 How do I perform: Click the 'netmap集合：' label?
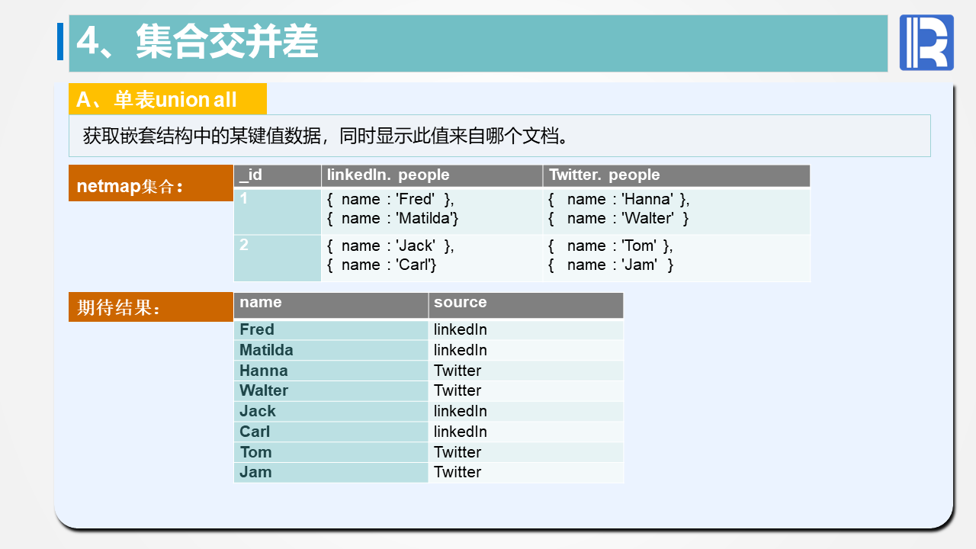tap(150, 183)
